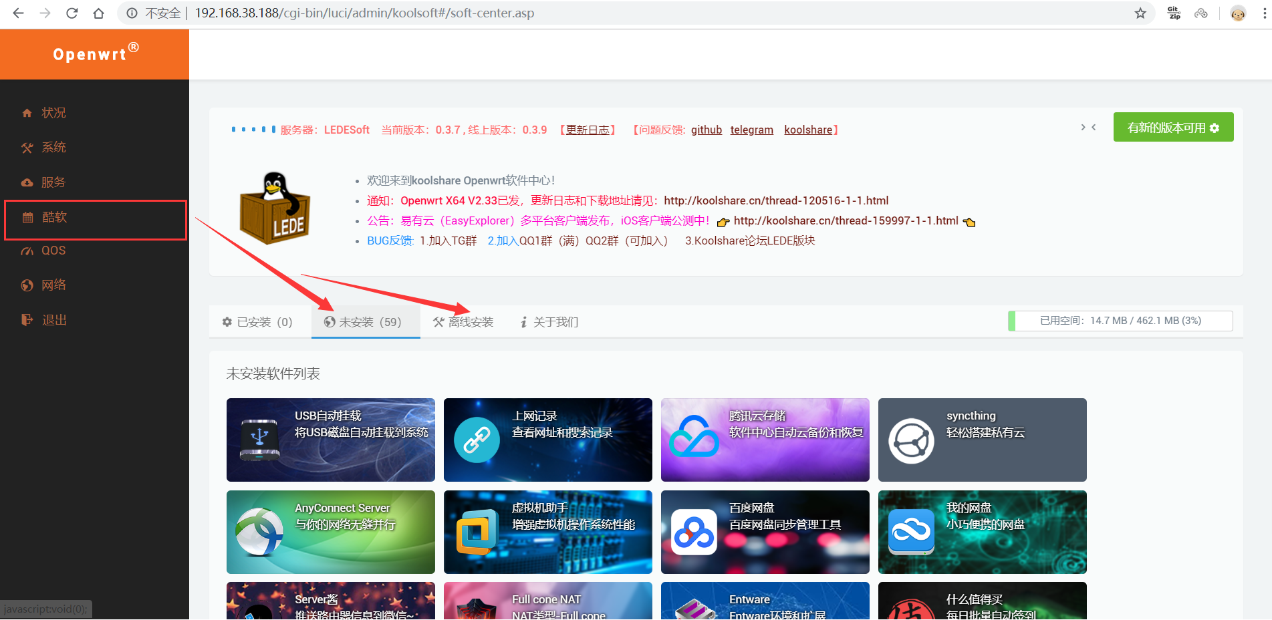
Task: Open the Chrome profile avatar
Action: pyautogui.click(x=1238, y=13)
